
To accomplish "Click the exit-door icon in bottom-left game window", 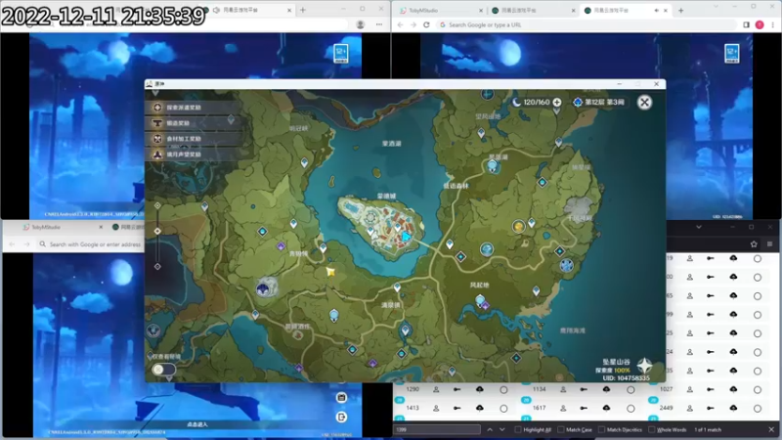I will pyautogui.click(x=341, y=418).
